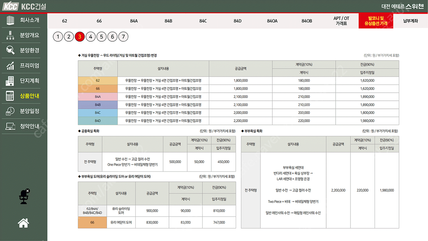Image resolution: width=428 pixels, height=241 pixels.
Task: Switch to the 66 type tab
Action: (x=99, y=21)
